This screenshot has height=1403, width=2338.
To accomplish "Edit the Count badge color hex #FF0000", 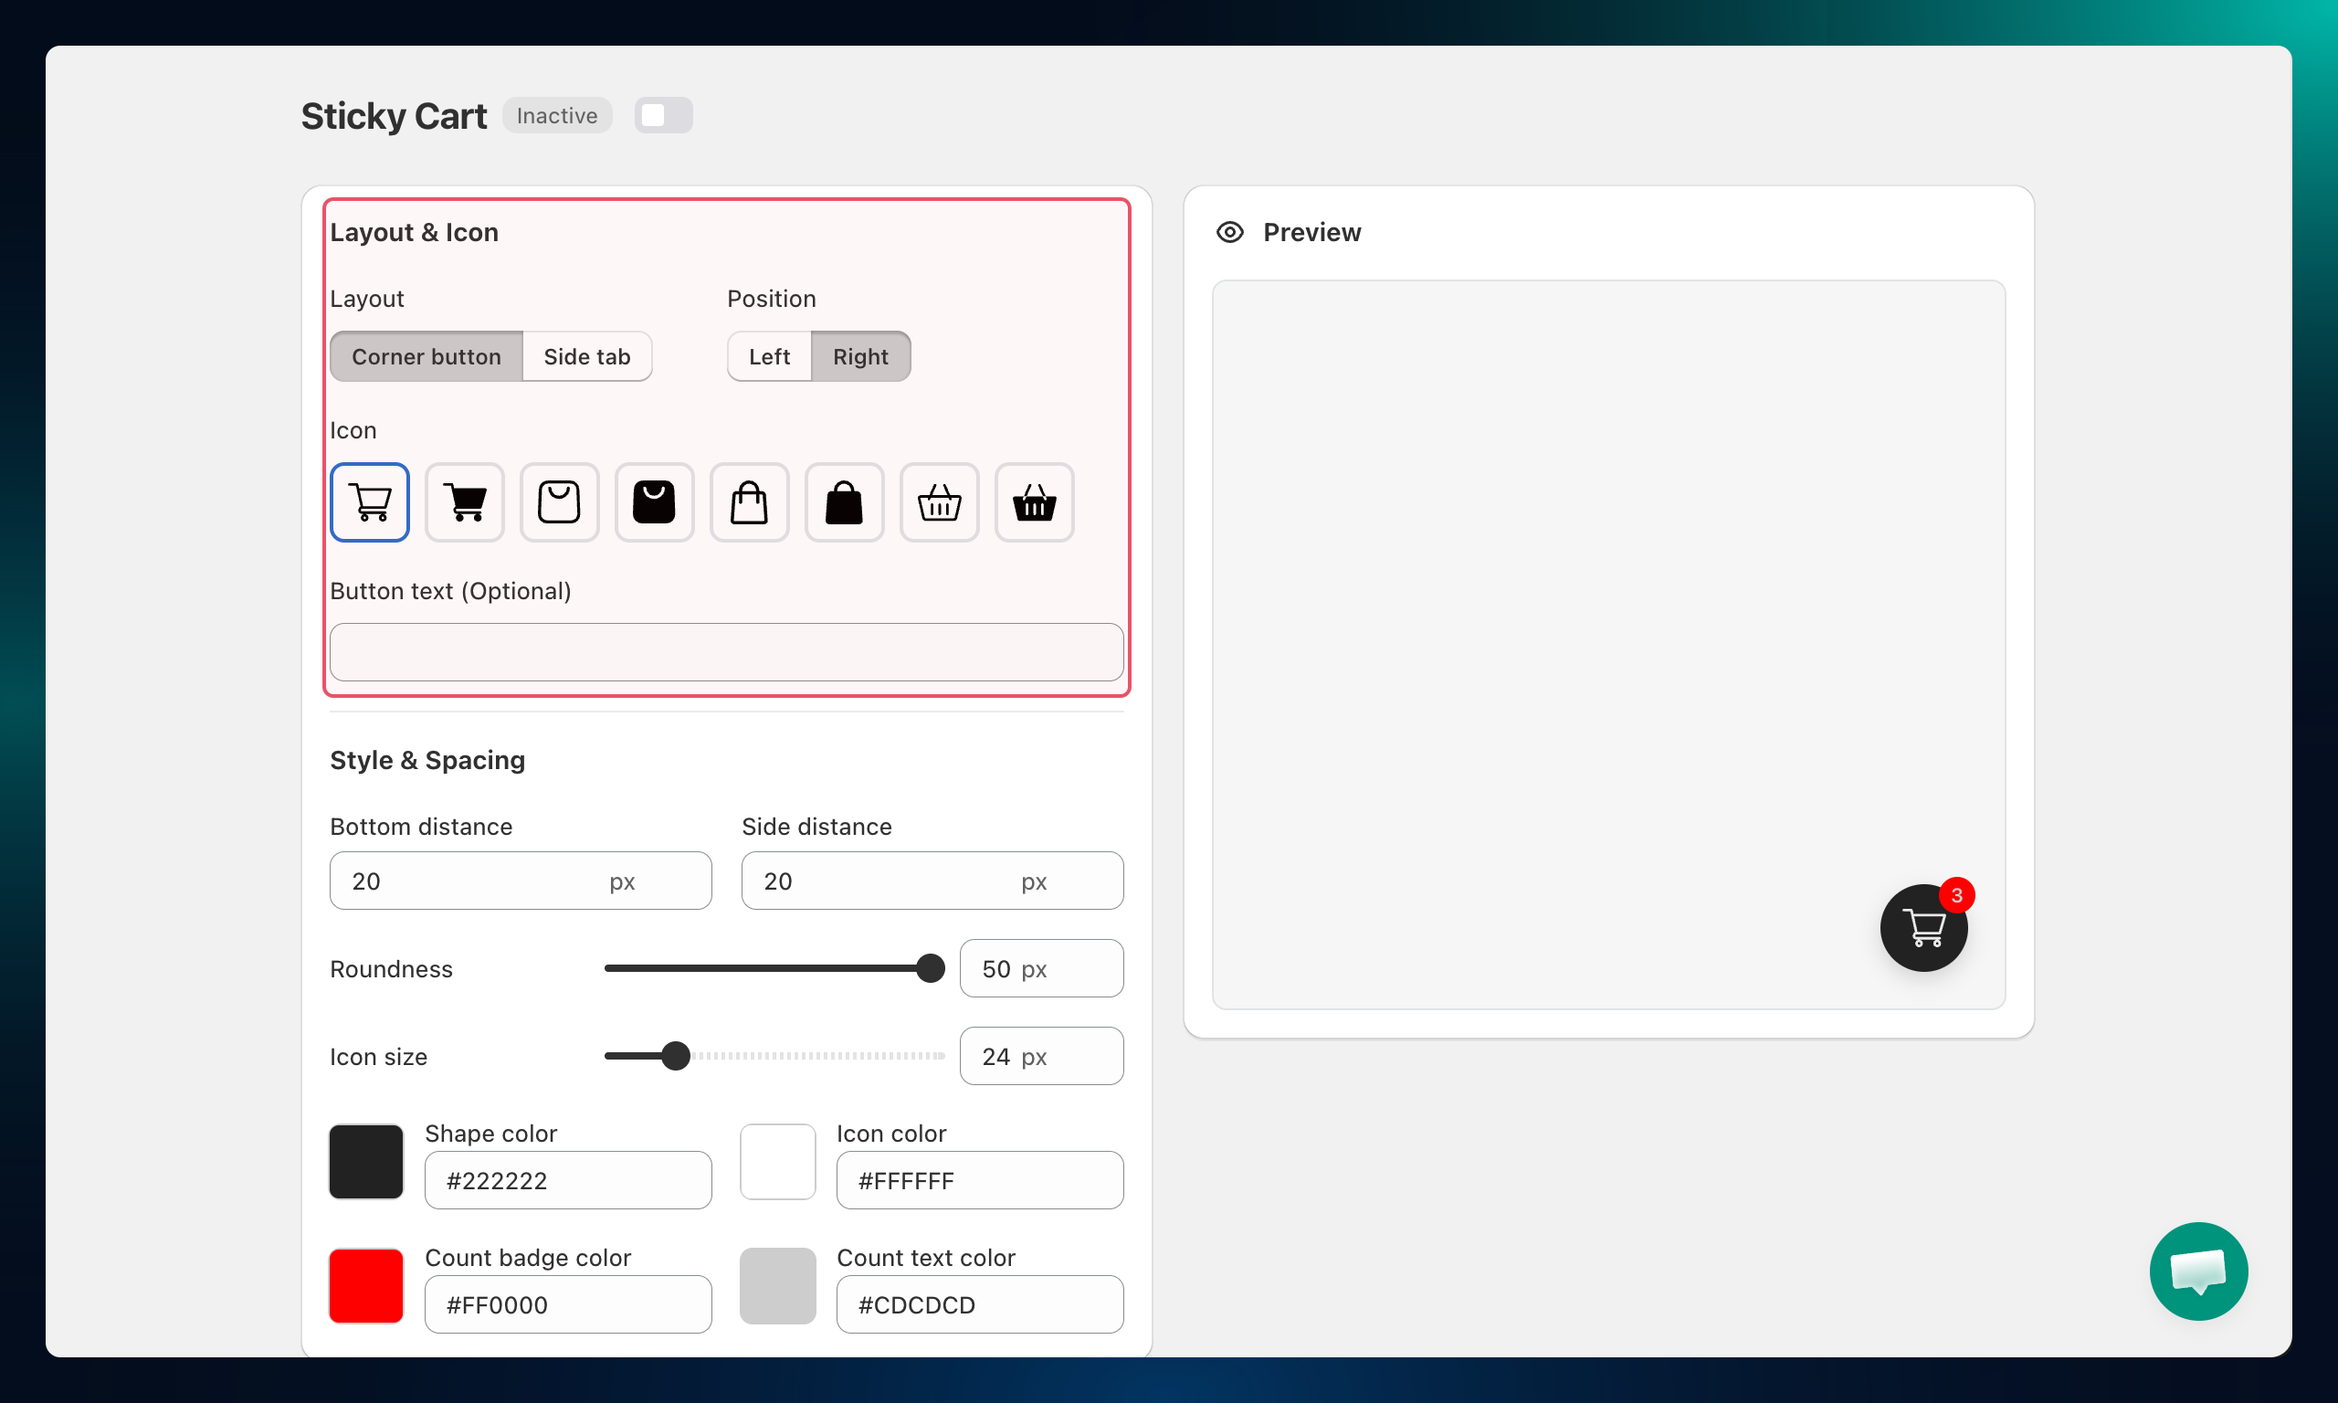I will click(568, 1304).
